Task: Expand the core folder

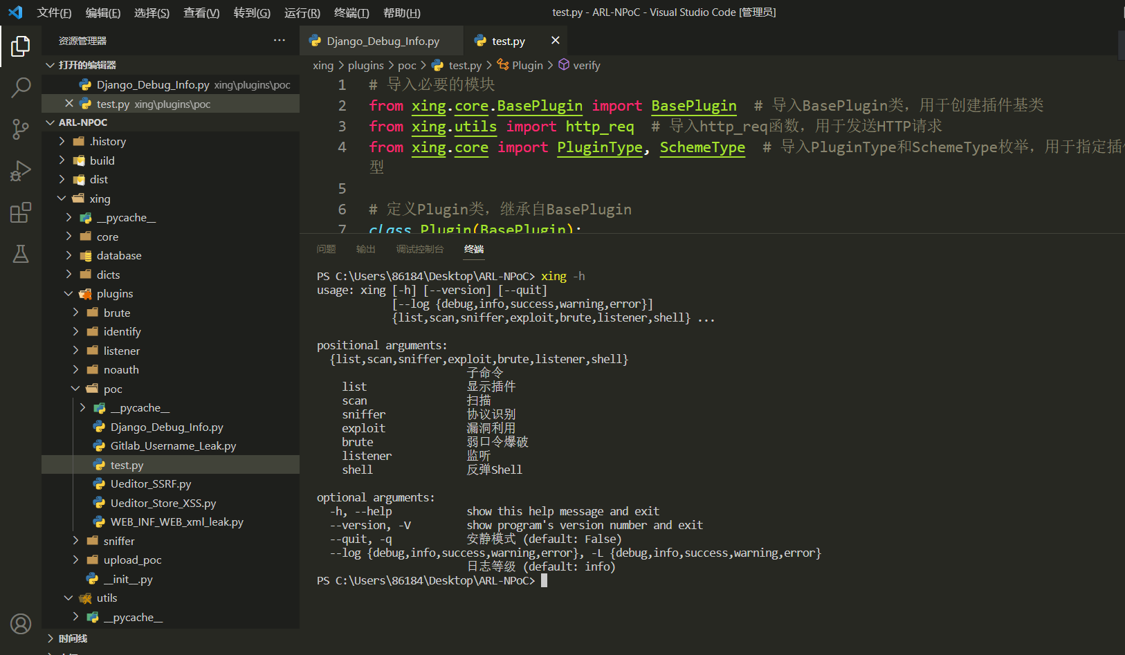Action: coord(68,236)
